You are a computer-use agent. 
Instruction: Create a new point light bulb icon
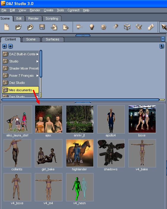(92, 27)
